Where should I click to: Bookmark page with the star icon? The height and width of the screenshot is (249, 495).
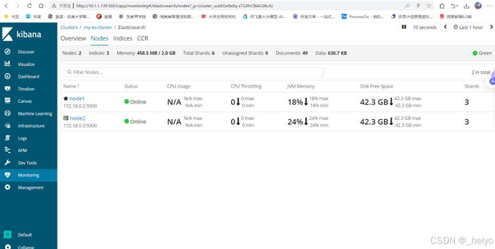(429, 6)
